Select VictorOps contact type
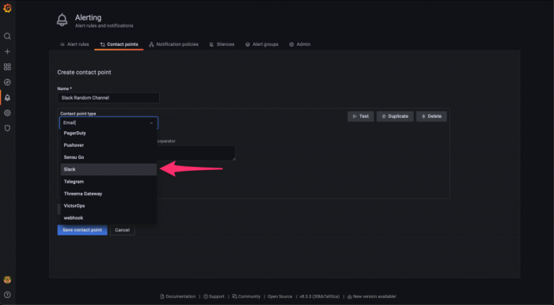This screenshot has height=305, width=554. coord(108,205)
